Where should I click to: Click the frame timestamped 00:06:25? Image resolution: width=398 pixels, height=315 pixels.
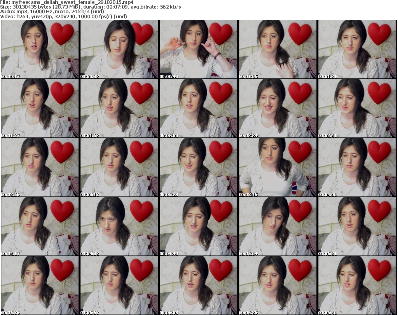point(278,285)
